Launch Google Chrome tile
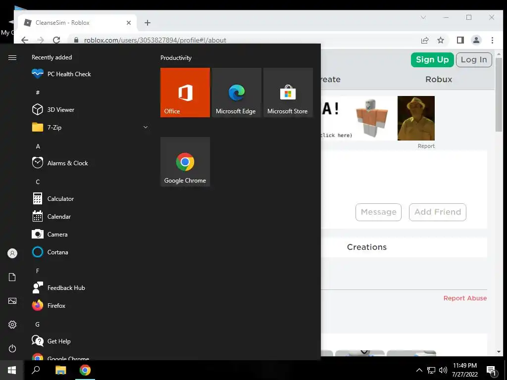The width and height of the screenshot is (507, 380). 185,162
